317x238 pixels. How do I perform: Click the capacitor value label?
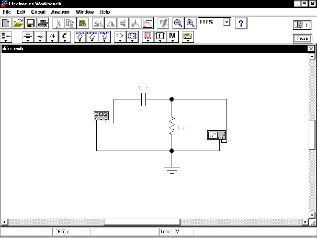(143, 88)
